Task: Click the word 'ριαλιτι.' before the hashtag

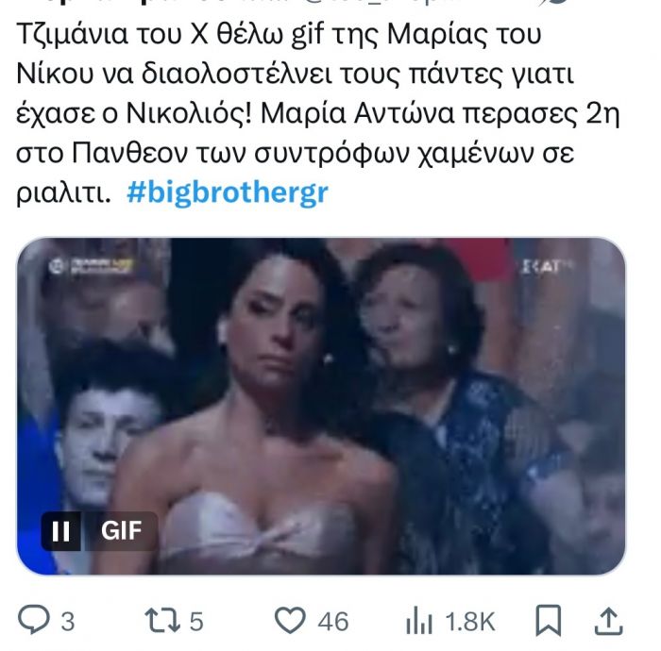Action: click(63, 193)
